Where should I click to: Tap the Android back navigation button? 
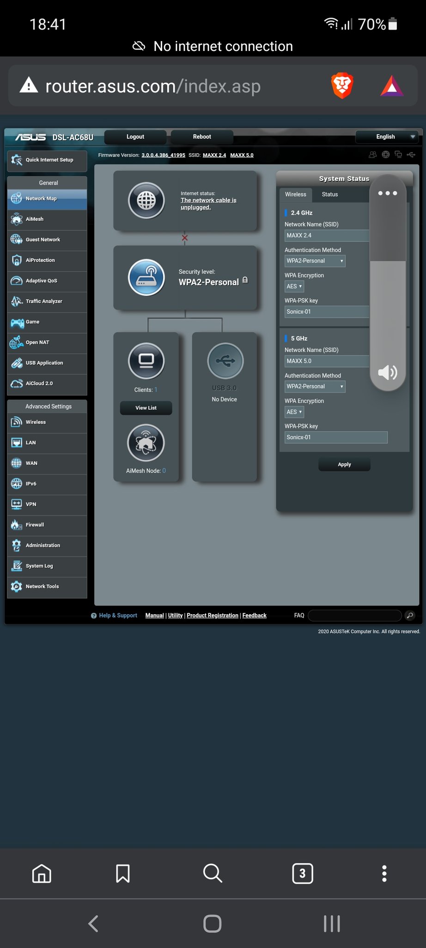click(93, 923)
